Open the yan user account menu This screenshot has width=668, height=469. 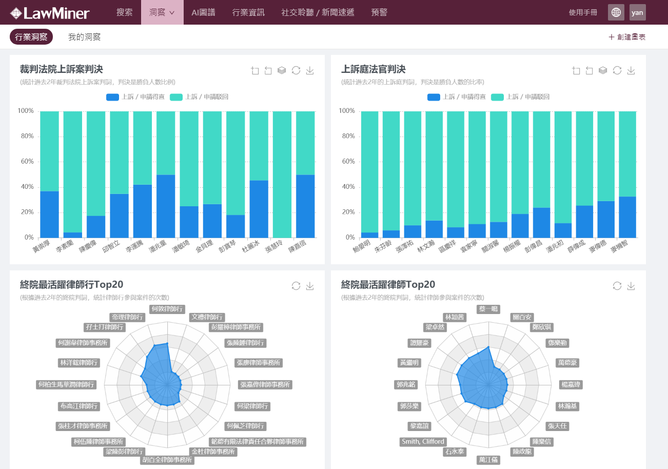(x=637, y=12)
